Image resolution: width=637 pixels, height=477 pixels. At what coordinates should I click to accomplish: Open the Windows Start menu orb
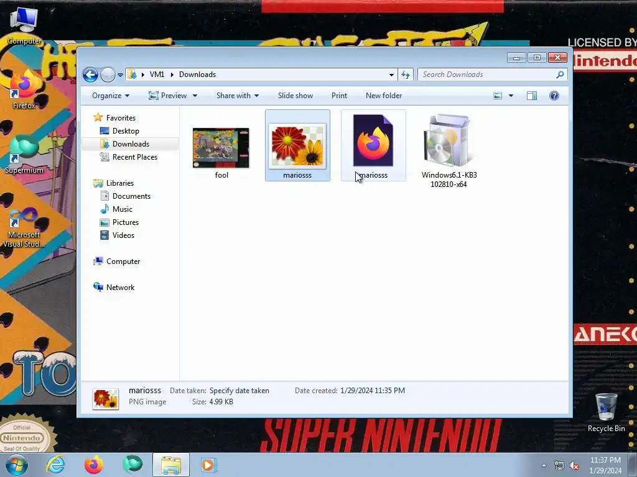coord(17,465)
